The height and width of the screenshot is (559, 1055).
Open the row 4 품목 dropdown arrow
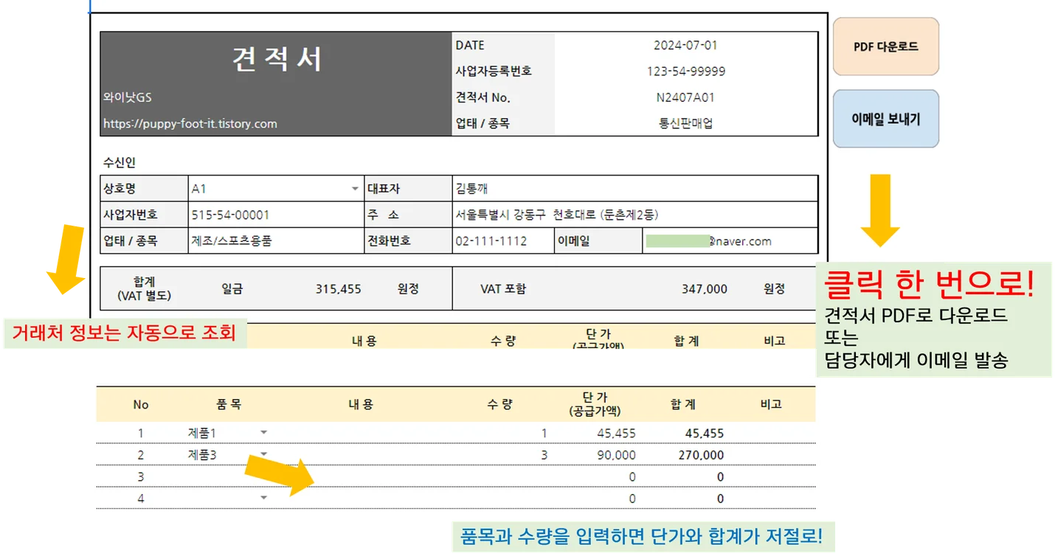coord(264,499)
